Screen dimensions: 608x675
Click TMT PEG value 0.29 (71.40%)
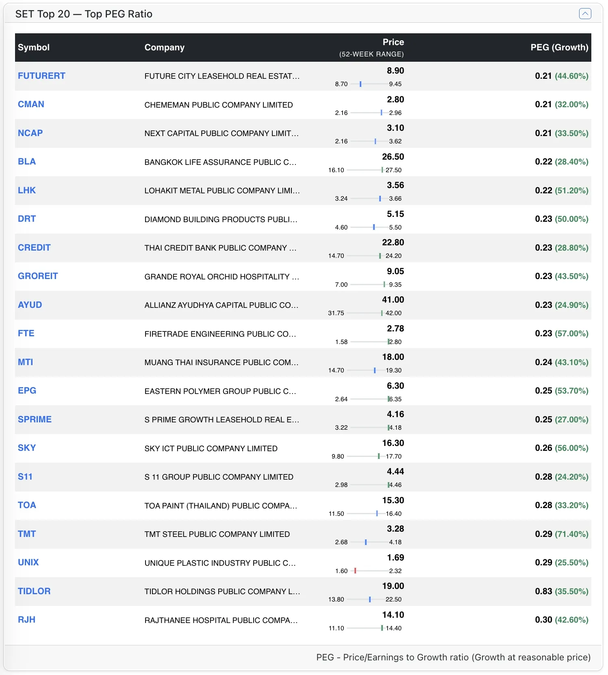[x=562, y=534]
